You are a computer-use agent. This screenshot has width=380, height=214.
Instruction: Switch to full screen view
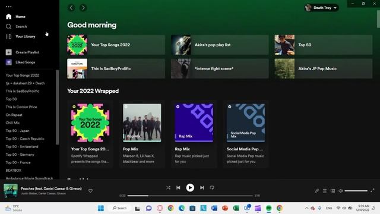pyautogui.click(x=372, y=190)
